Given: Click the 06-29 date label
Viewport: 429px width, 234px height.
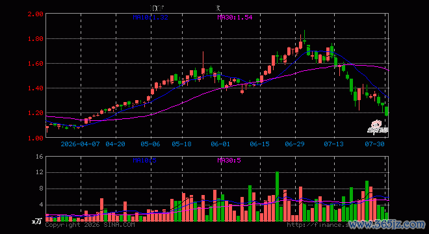Looking at the screenshot, I should [x=294, y=144].
